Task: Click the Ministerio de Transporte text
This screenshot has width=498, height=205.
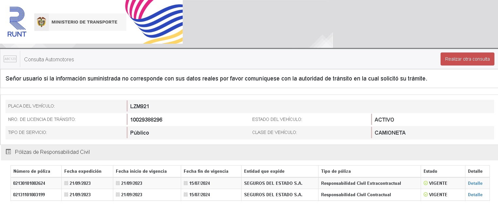Action: pos(84,22)
